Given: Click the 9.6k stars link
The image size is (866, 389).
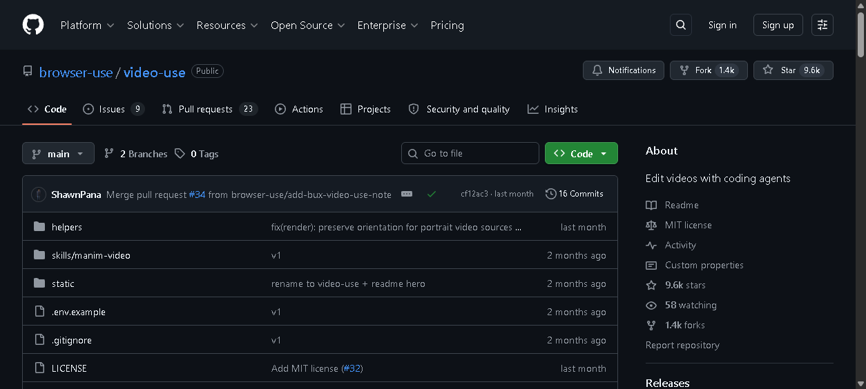Looking at the screenshot, I should point(675,285).
